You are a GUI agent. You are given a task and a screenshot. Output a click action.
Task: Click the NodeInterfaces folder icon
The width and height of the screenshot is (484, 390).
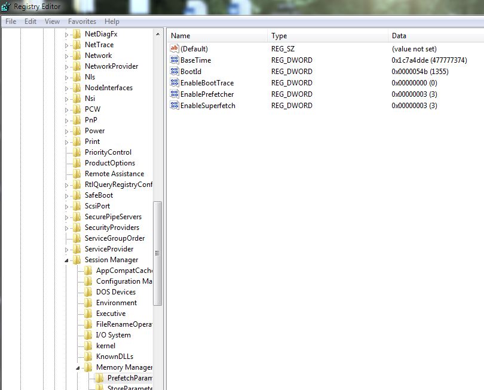tap(76, 88)
